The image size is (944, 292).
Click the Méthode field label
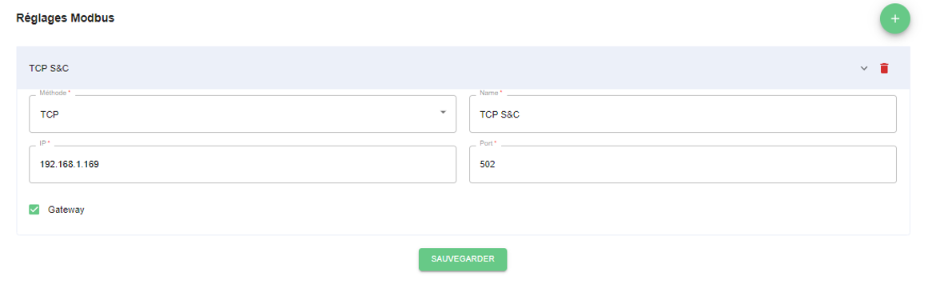pos(54,94)
